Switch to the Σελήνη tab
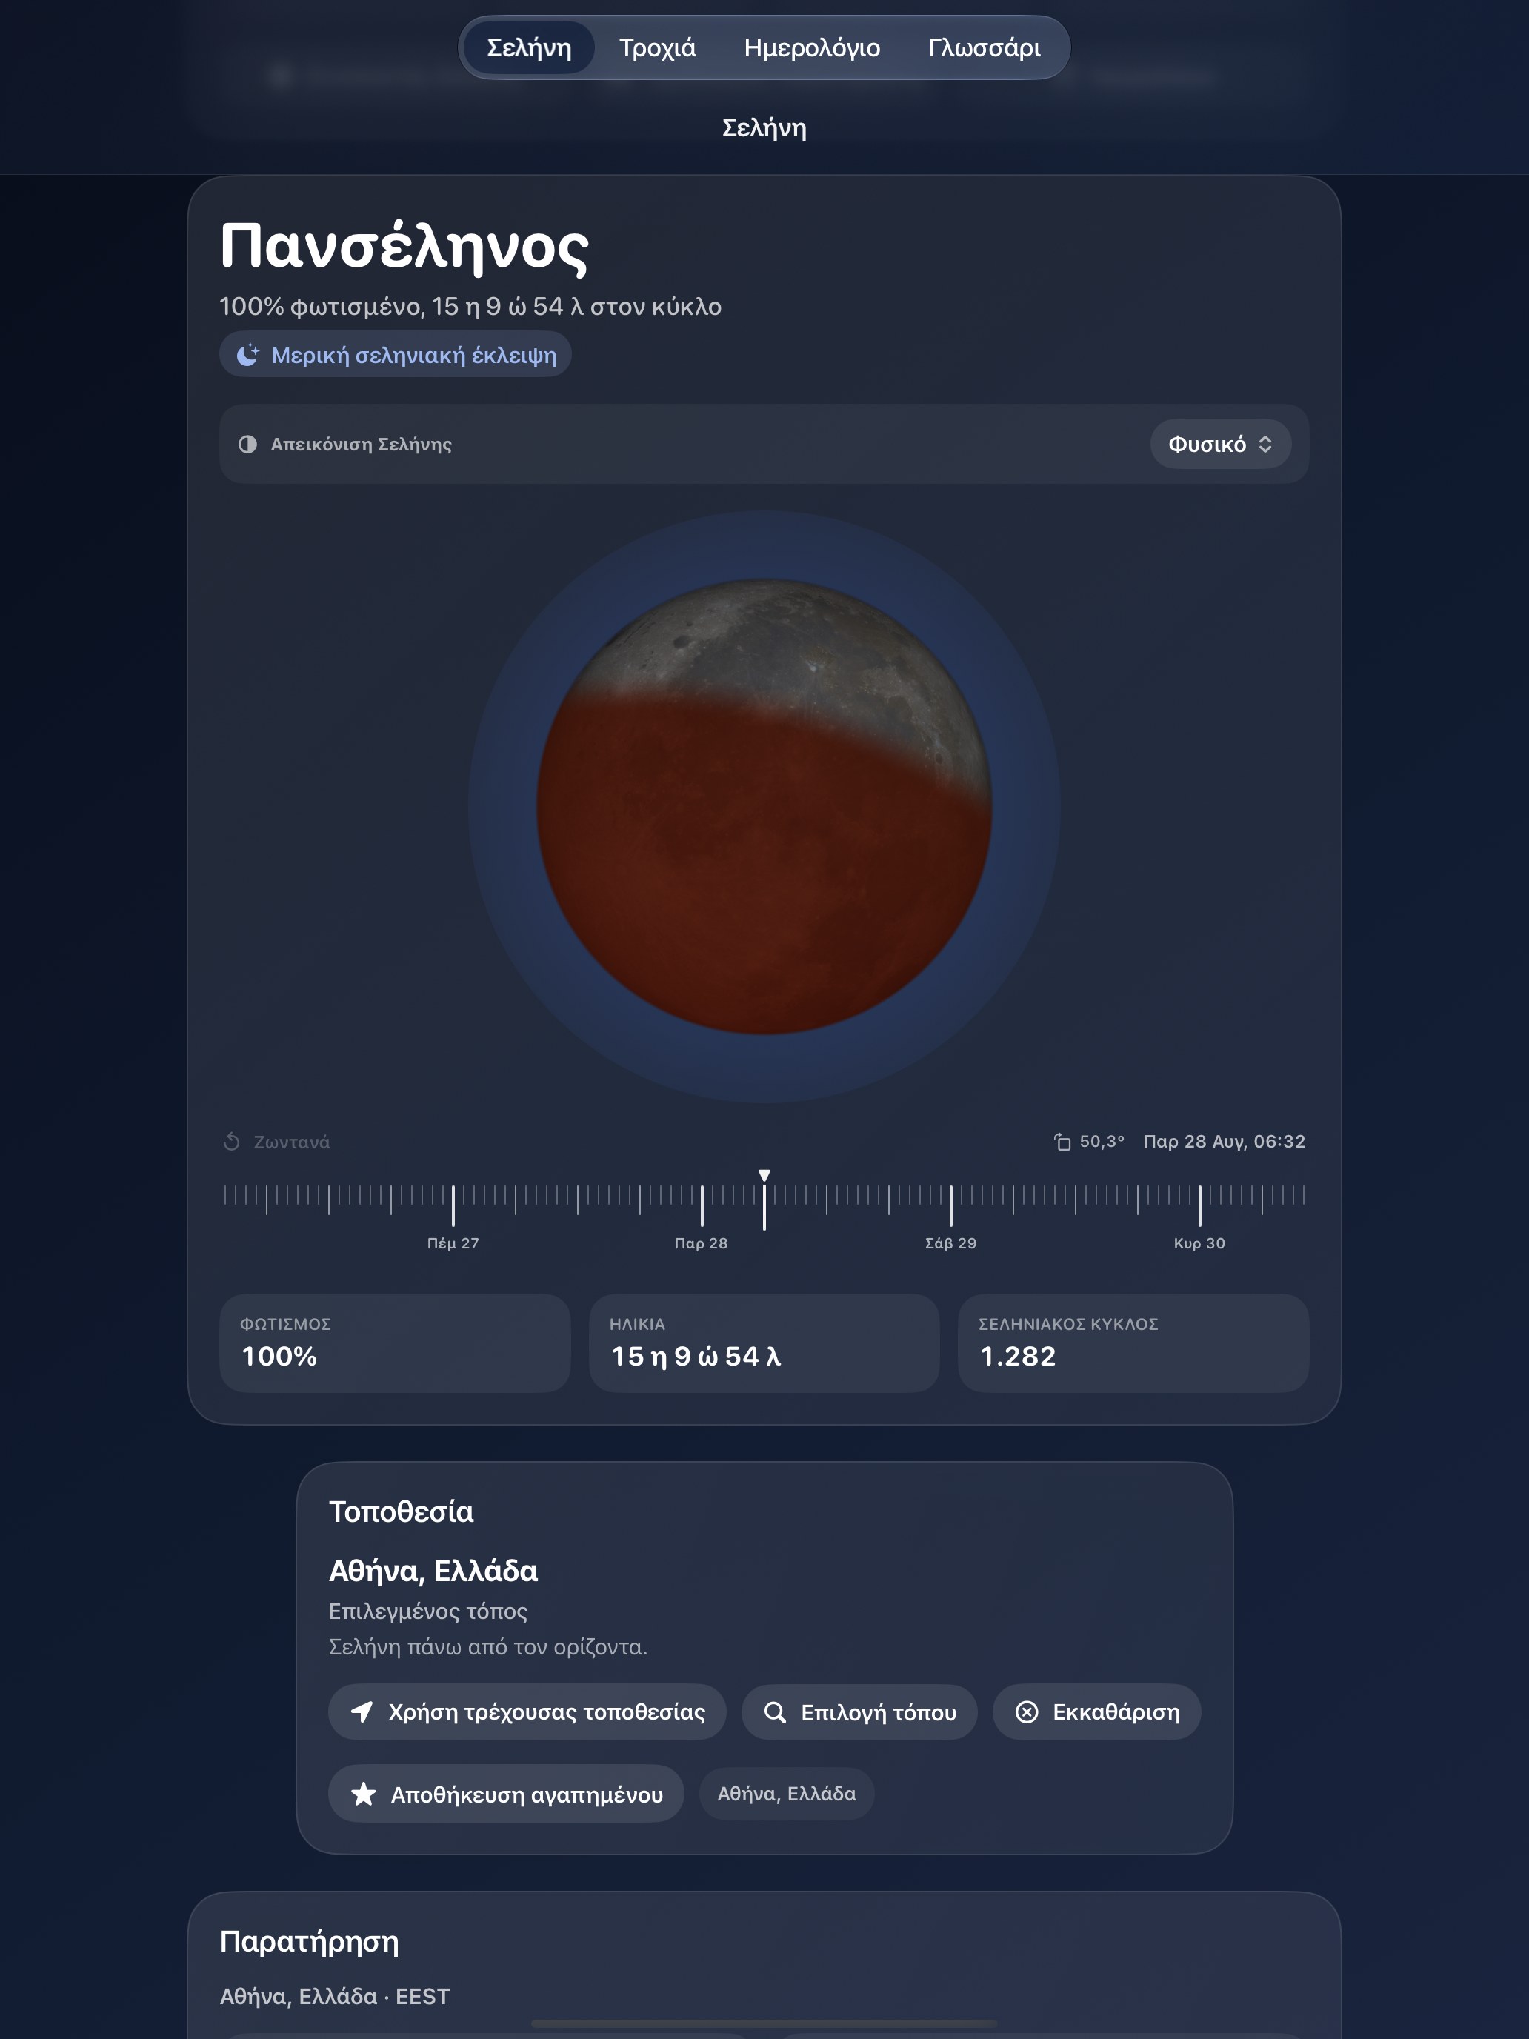The width and height of the screenshot is (1529, 2039). point(528,48)
